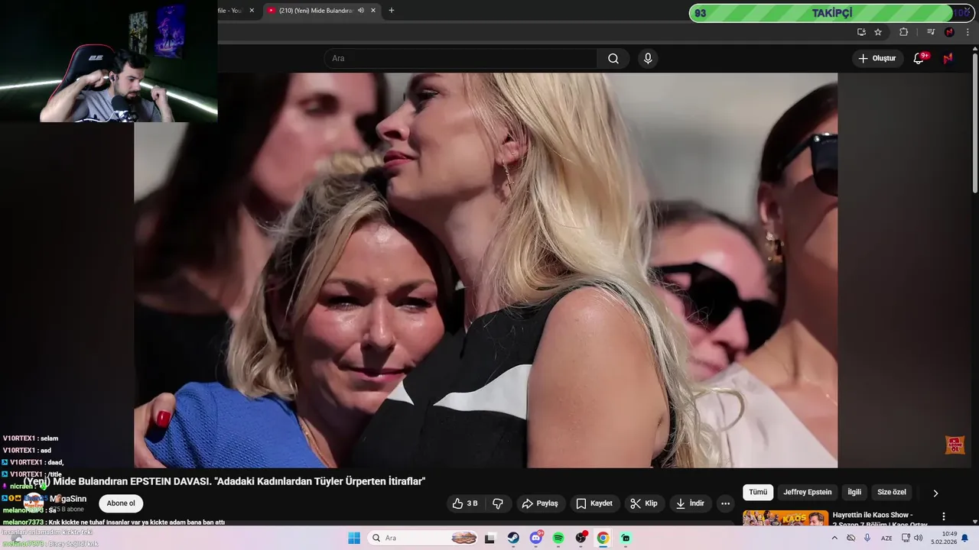Select the Tümü filter chip

pos(758,493)
